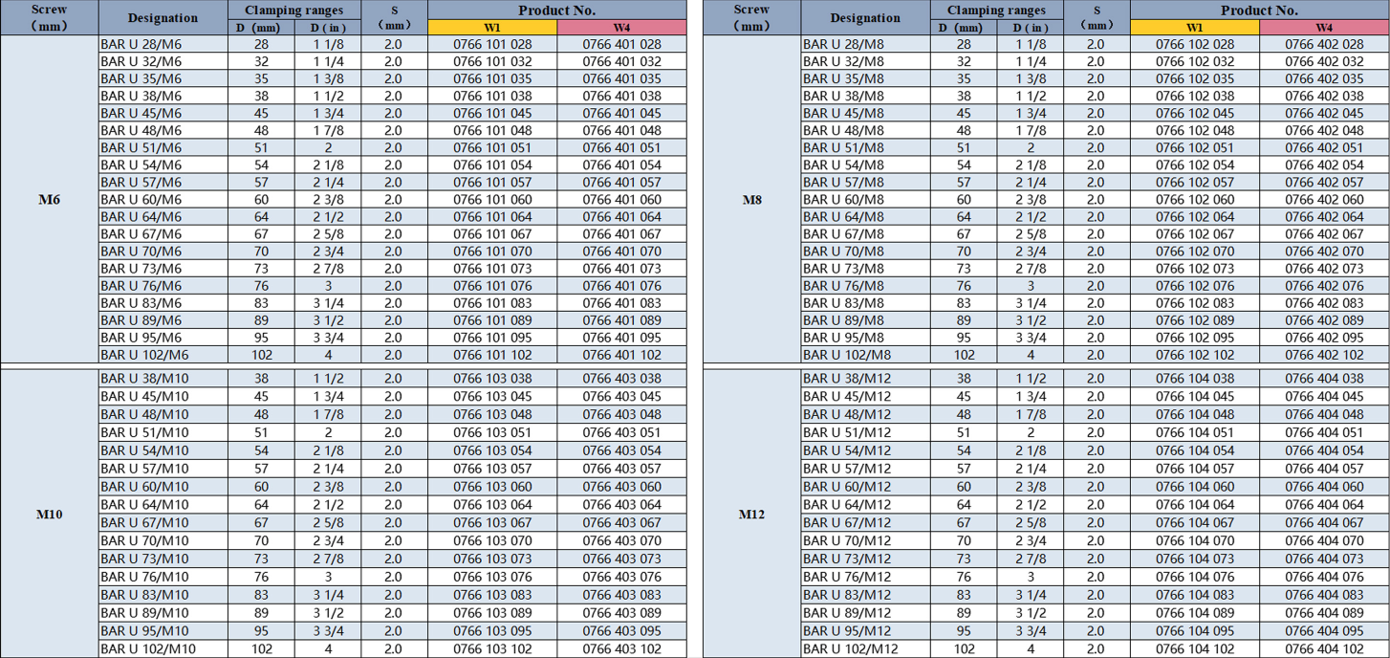
Task: Click the pink W4 header in right table
Action: (1324, 28)
